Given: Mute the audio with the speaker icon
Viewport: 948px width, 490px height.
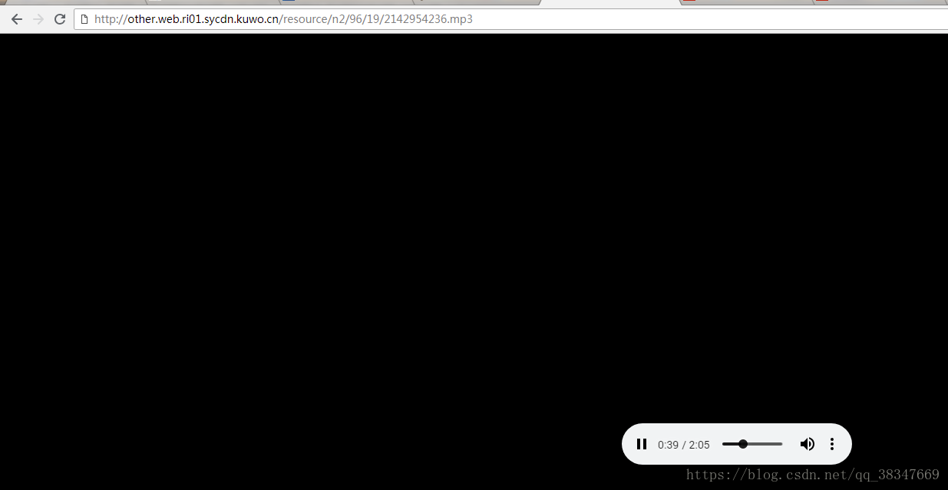Looking at the screenshot, I should [807, 444].
